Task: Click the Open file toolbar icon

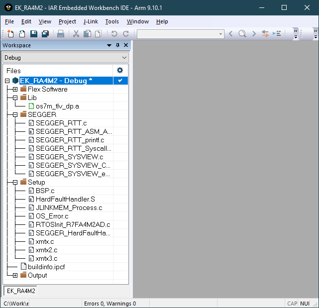Action: 22,34
